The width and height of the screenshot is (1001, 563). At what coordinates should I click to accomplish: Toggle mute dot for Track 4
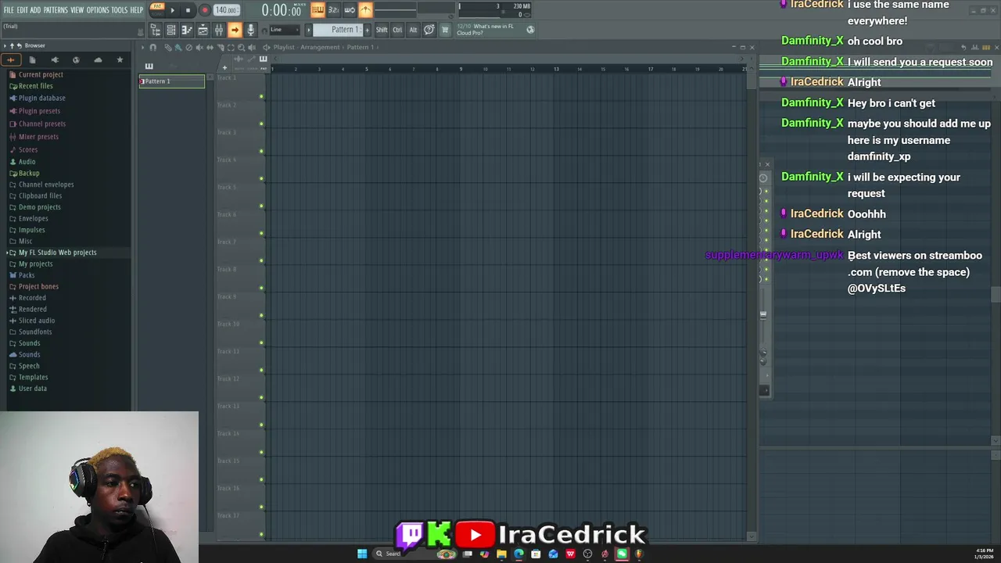point(261,178)
